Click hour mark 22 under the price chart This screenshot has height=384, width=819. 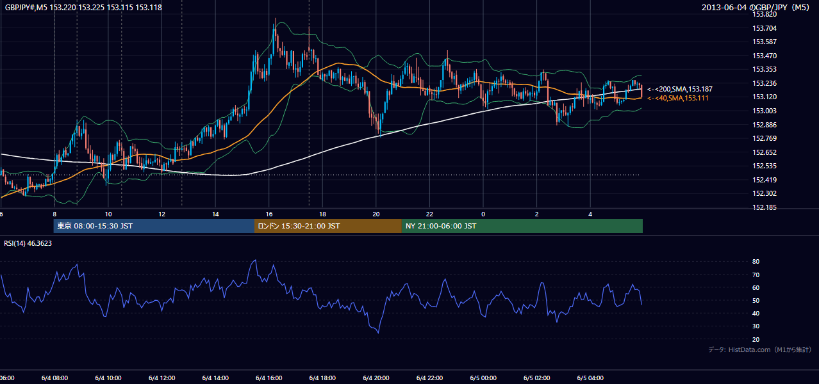tap(429, 214)
